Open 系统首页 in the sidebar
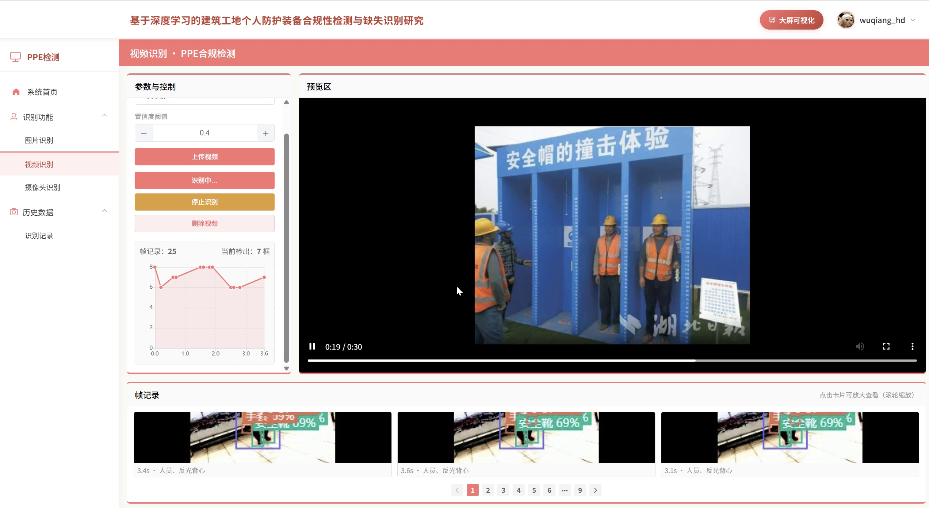 click(60, 92)
